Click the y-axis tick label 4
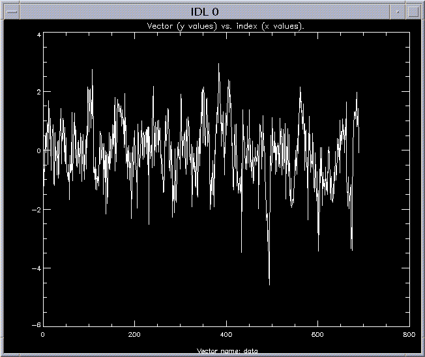 [x=38, y=34]
